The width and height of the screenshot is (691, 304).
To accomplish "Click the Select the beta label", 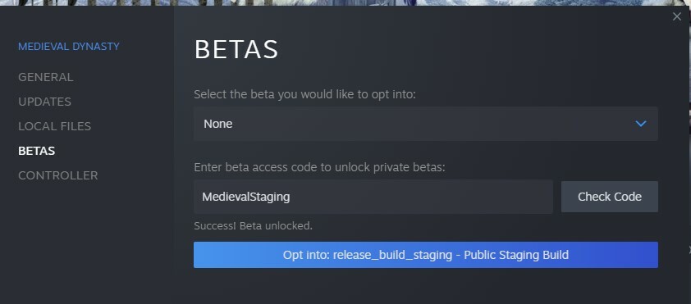I will click(304, 94).
